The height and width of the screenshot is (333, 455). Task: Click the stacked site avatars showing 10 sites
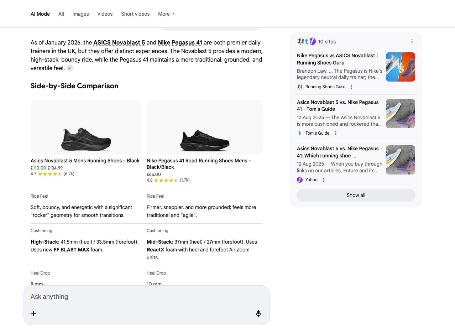[307, 41]
